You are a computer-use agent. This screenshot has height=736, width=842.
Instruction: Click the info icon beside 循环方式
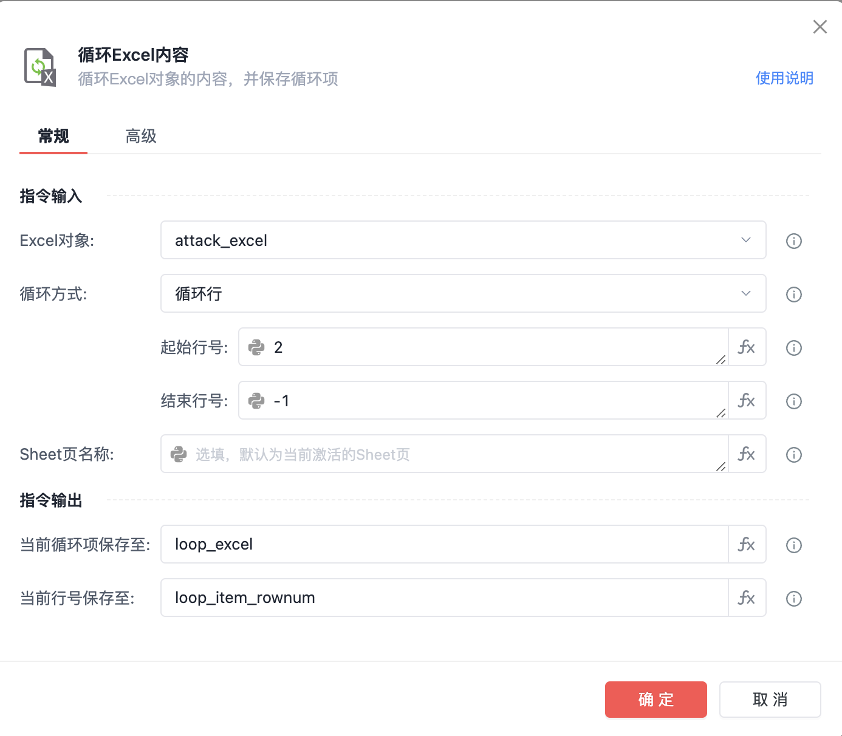[x=793, y=295]
